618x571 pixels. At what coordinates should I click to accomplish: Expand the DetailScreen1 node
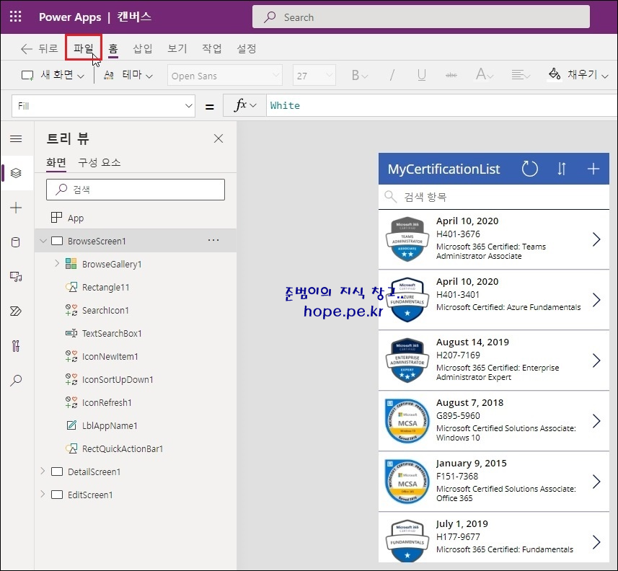(43, 471)
